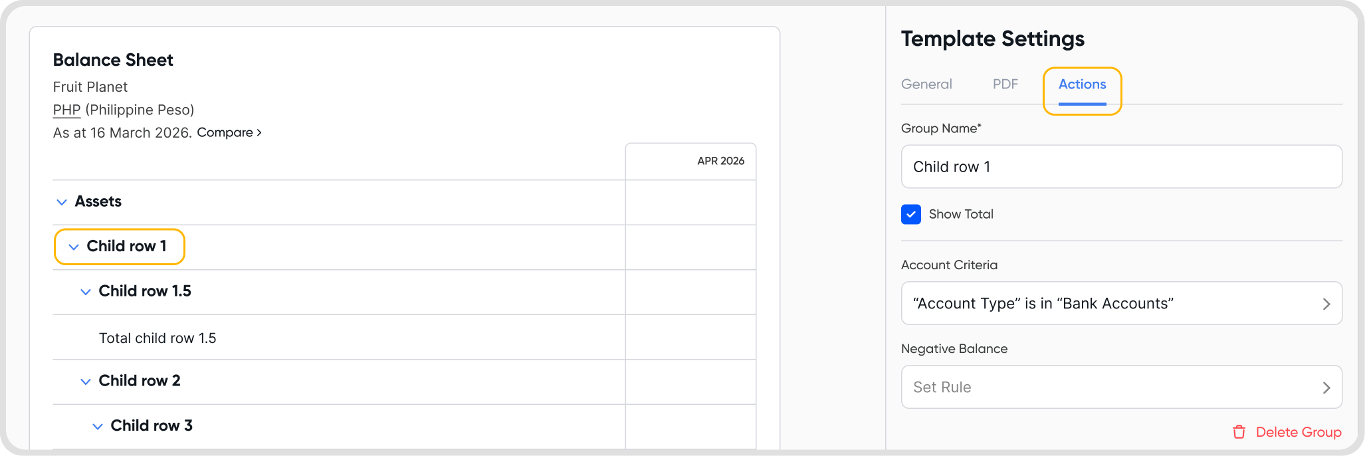Collapse Child row 2 group chevron
This screenshot has width=1365, height=456.
click(86, 382)
